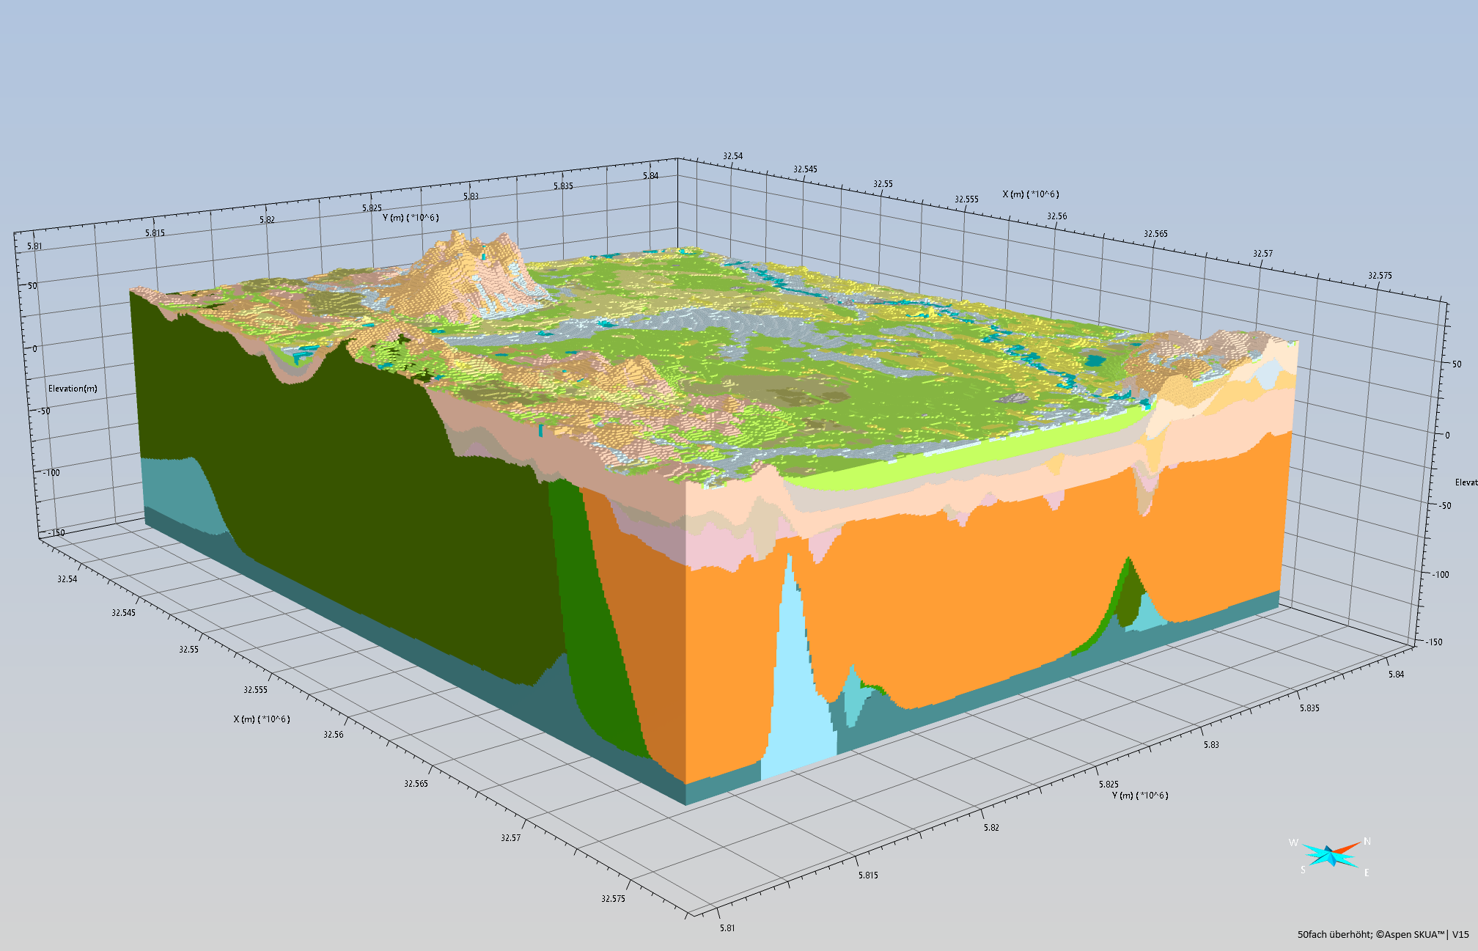The image size is (1478, 951).
Task: Click the N label on the compass
Action: pyautogui.click(x=1367, y=842)
